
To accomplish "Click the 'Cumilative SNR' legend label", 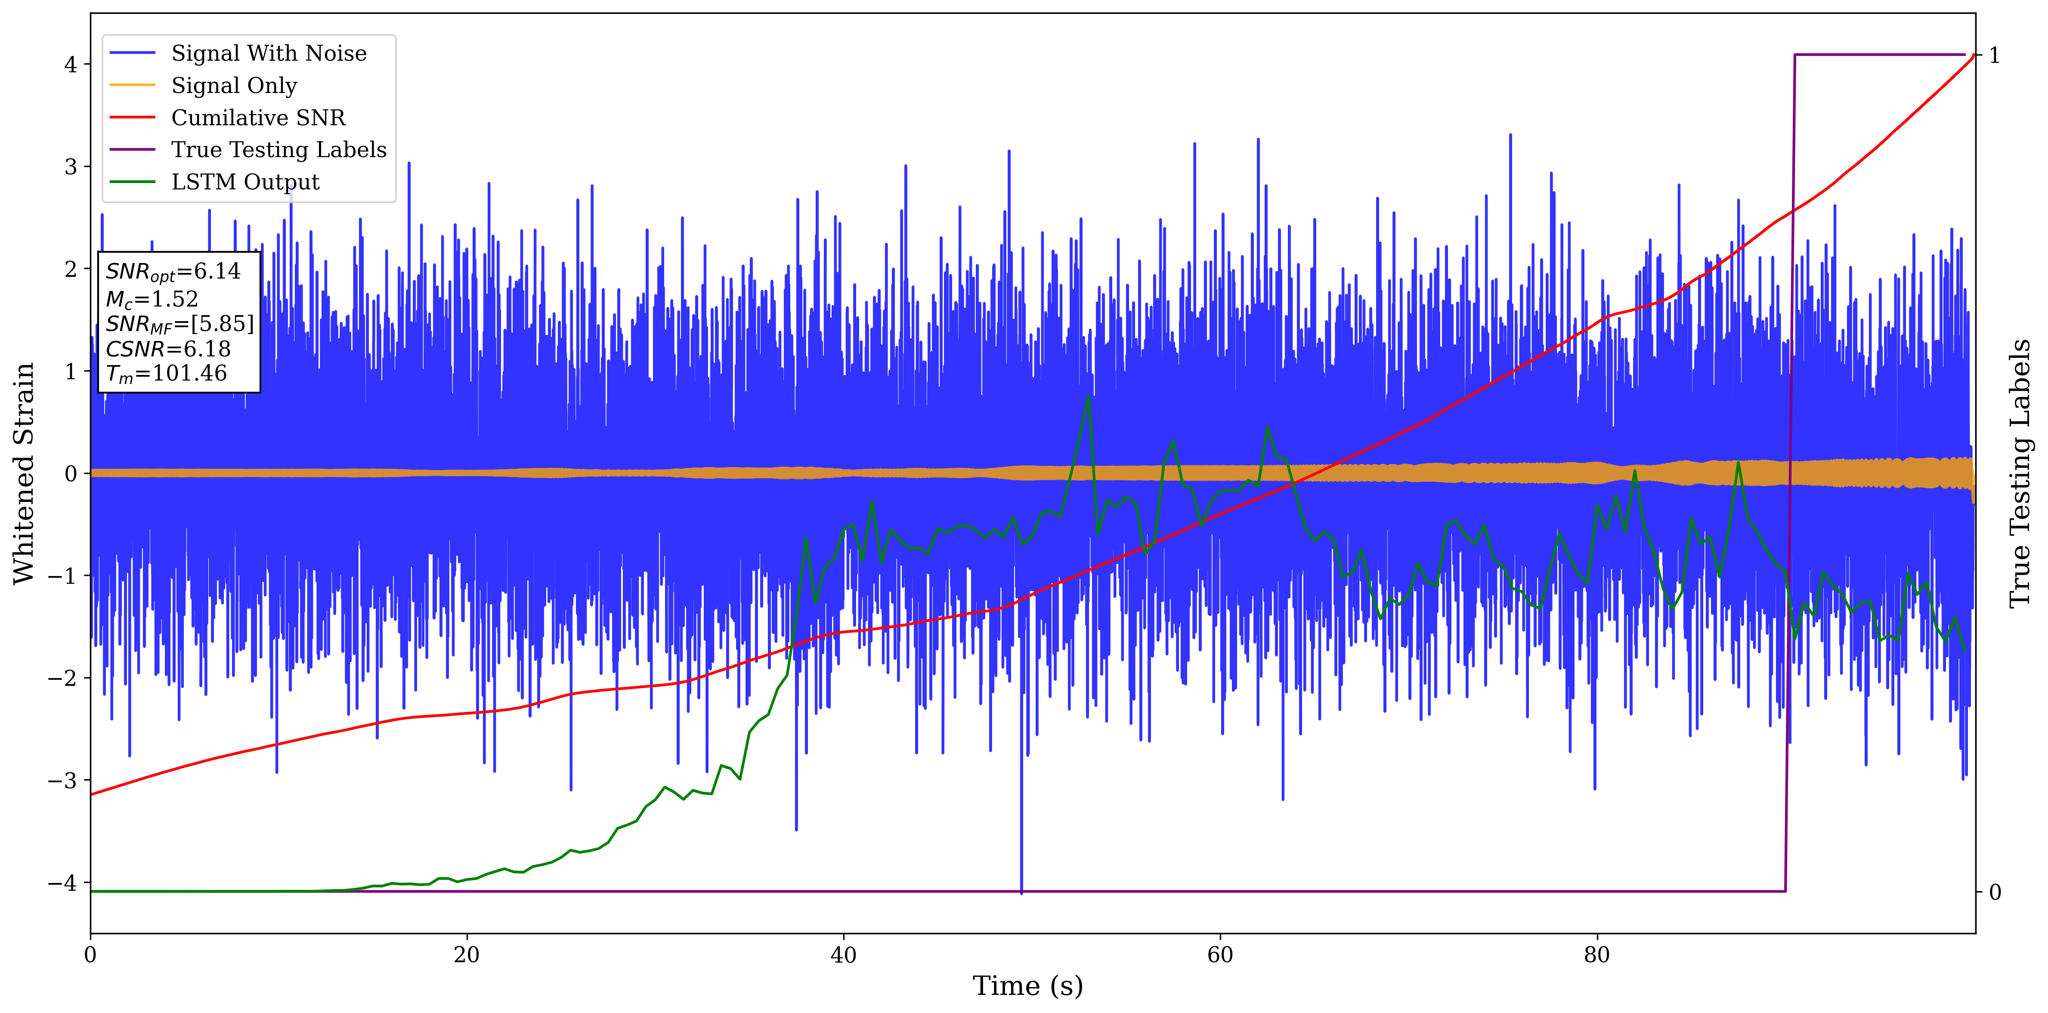I will 258,118.
